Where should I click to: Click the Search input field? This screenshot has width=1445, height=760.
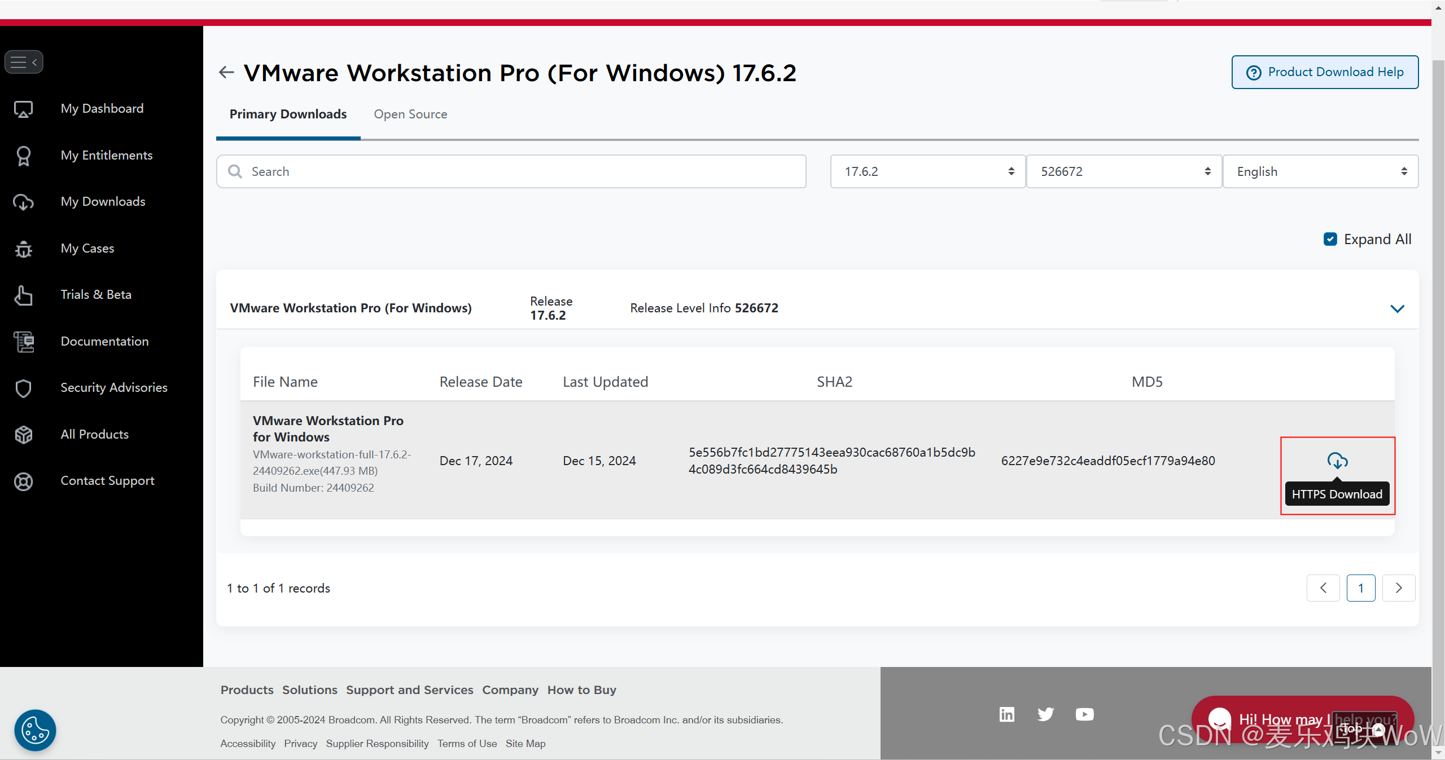[511, 171]
